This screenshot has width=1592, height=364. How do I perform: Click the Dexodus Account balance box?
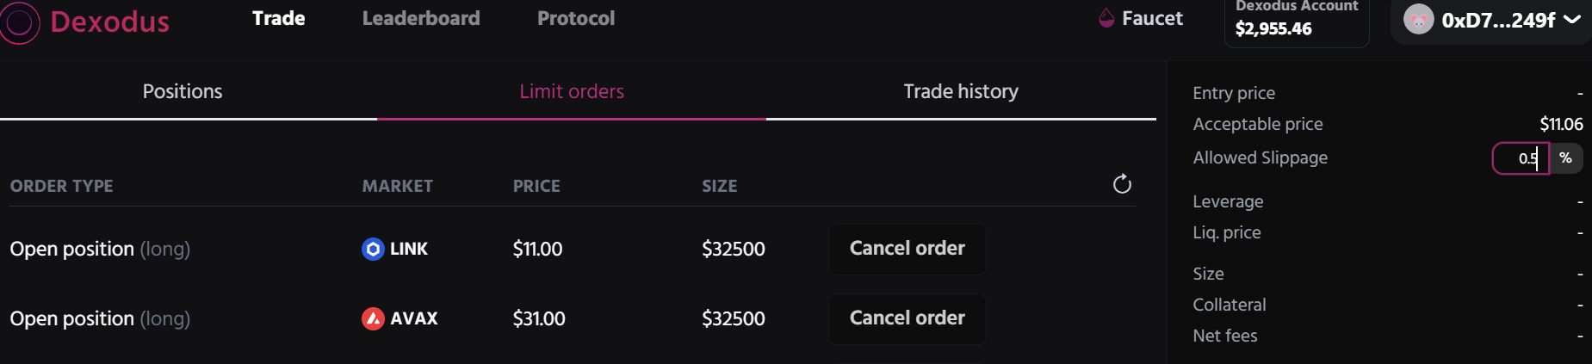(x=1296, y=22)
